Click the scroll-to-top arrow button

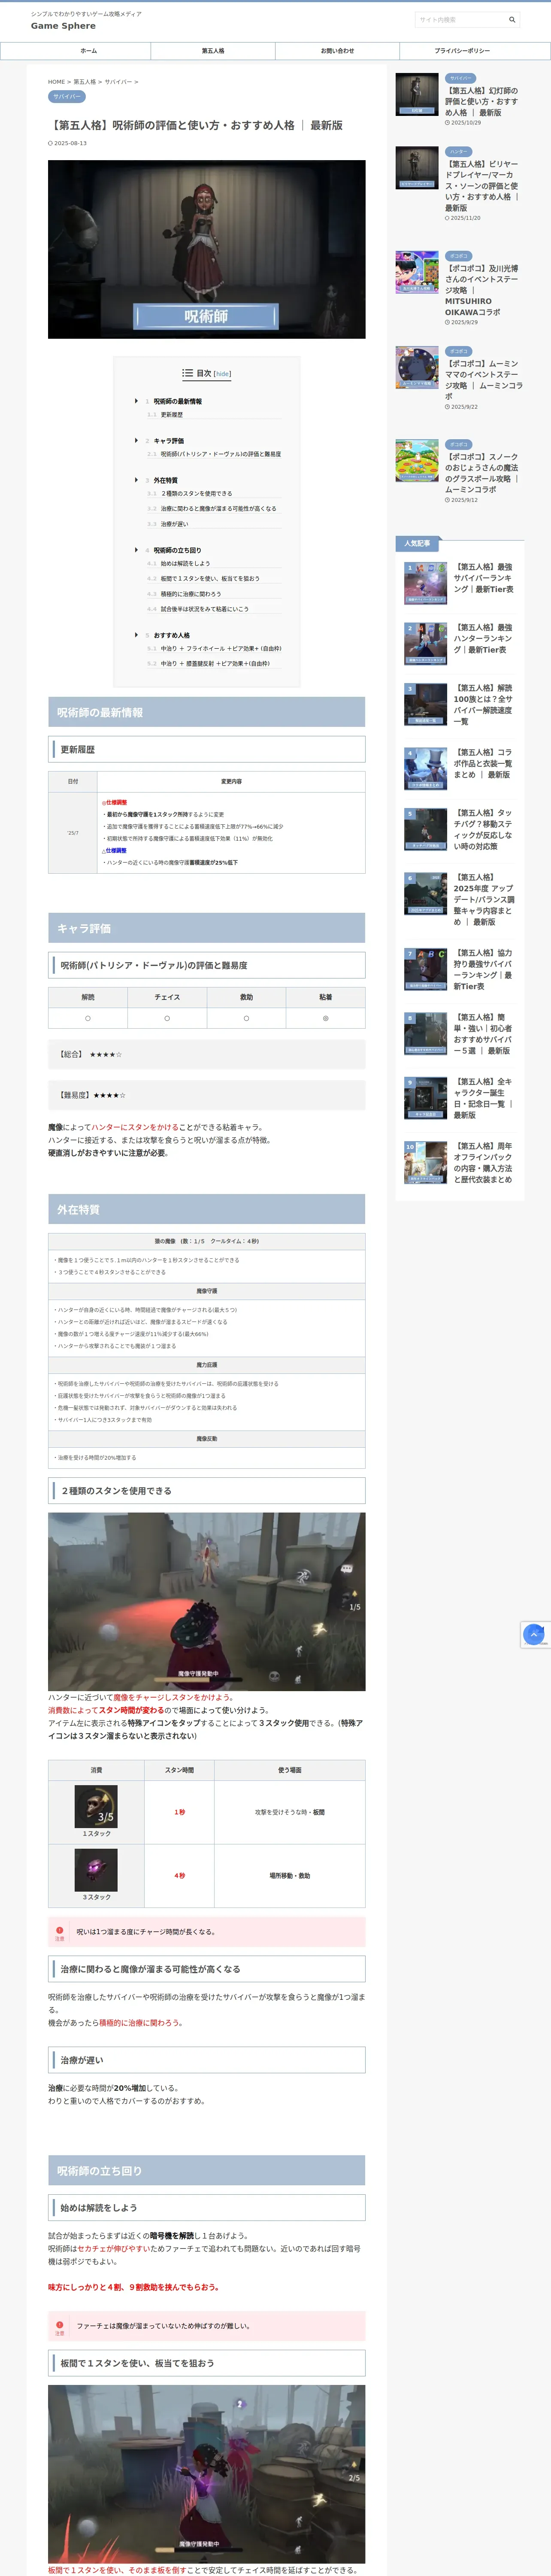point(534,1634)
